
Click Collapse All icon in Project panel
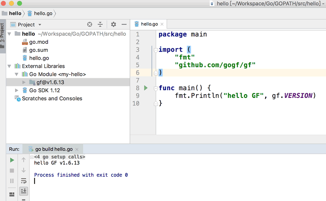(100, 25)
